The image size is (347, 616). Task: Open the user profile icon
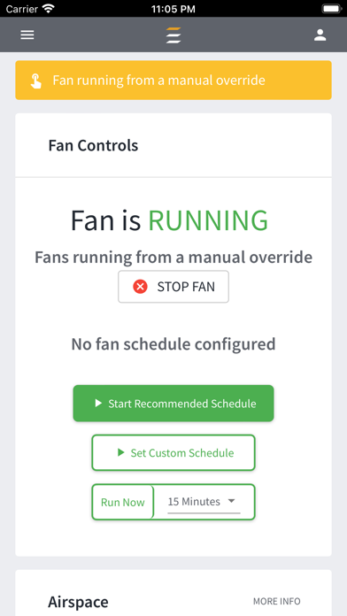pos(320,35)
